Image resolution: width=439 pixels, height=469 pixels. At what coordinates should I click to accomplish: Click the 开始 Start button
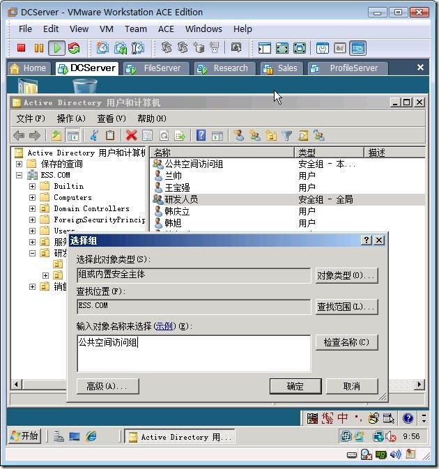click(25, 436)
